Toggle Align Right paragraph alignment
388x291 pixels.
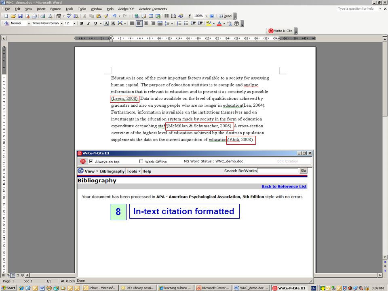coord(153,23)
